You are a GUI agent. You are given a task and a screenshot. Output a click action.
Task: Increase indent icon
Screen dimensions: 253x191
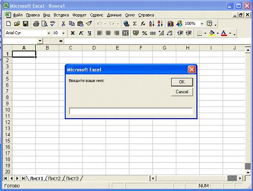189,33
